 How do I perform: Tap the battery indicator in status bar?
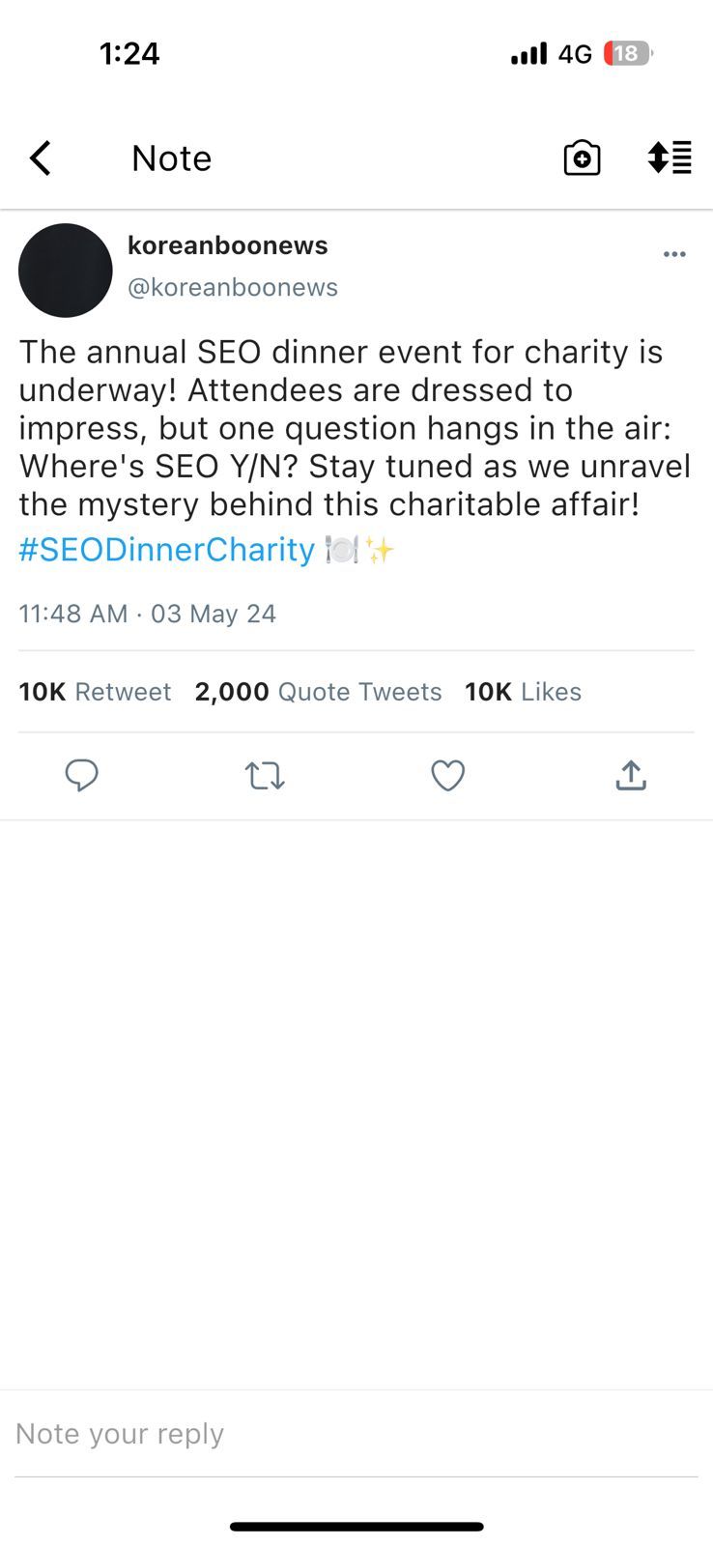coord(627,53)
